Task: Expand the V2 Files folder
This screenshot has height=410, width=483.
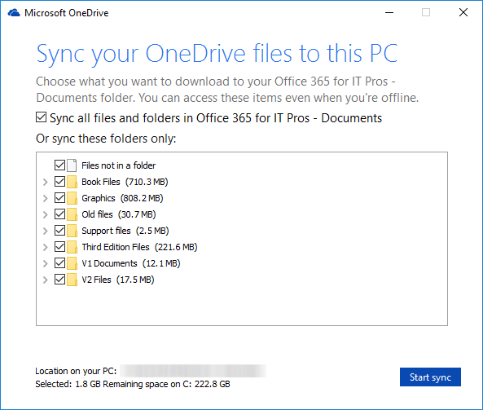Action: [x=46, y=280]
